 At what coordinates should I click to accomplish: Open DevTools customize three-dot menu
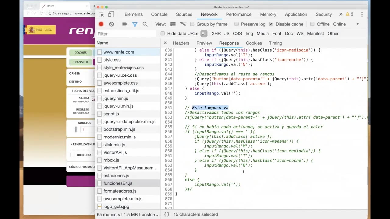point(362,14)
